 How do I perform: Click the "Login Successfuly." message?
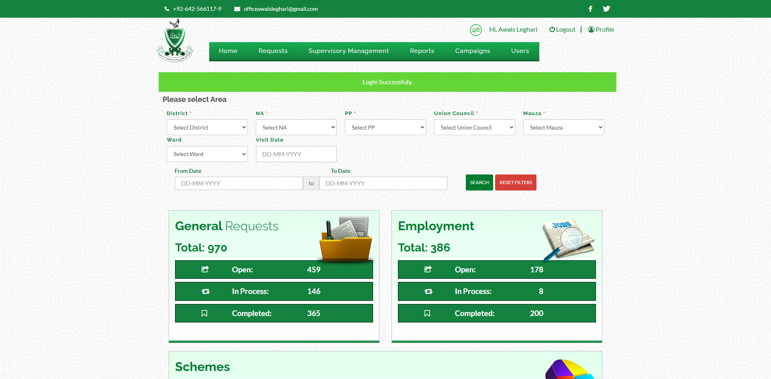click(x=388, y=82)
